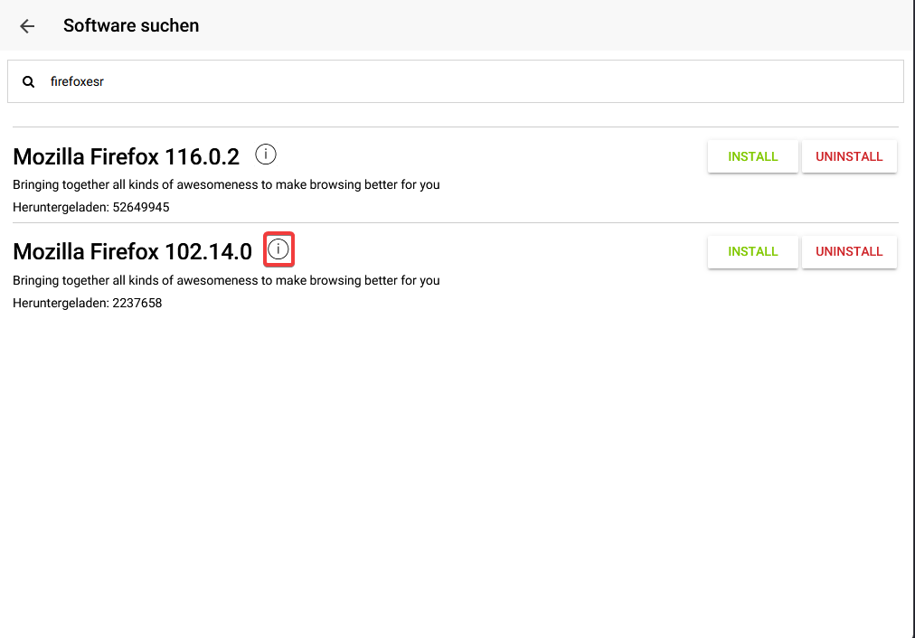Screen dimensions: 915x638
Task: Open info for Mozilla Firefox 102.14.0
Action: pos(278,249)
